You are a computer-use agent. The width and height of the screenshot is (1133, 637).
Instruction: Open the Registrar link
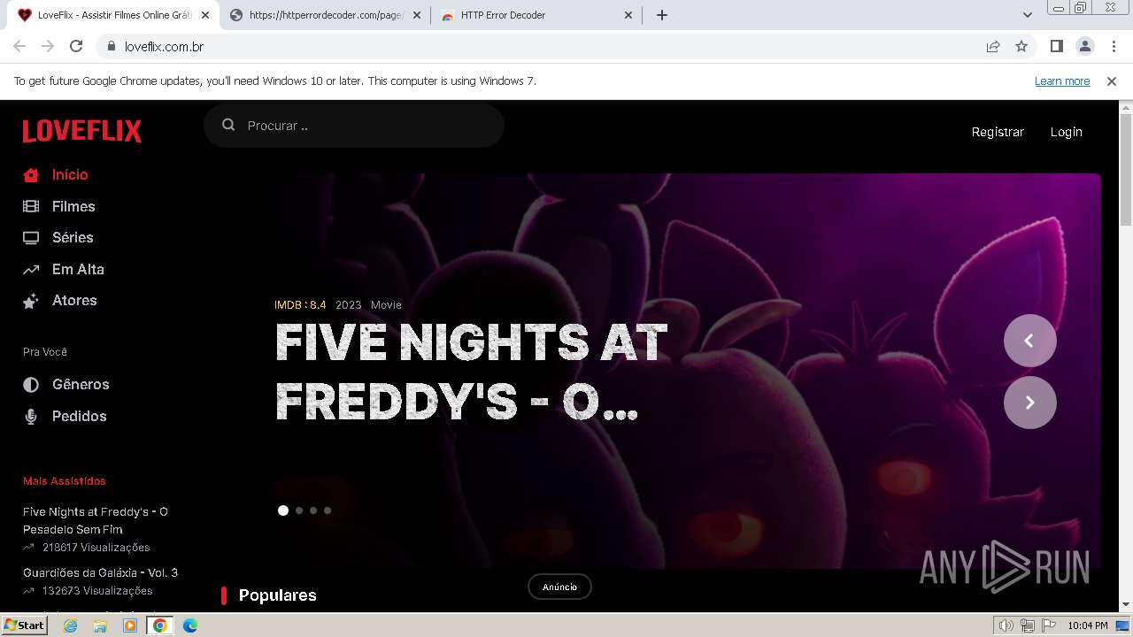[x=998, y=132]
